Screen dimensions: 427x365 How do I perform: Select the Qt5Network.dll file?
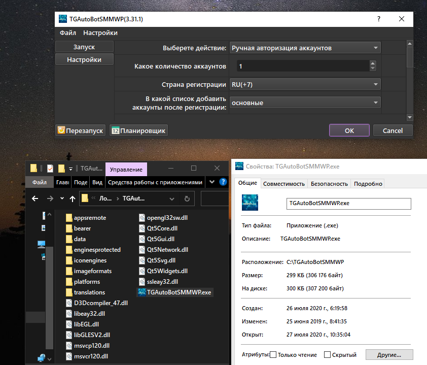[x=164, y=250]
